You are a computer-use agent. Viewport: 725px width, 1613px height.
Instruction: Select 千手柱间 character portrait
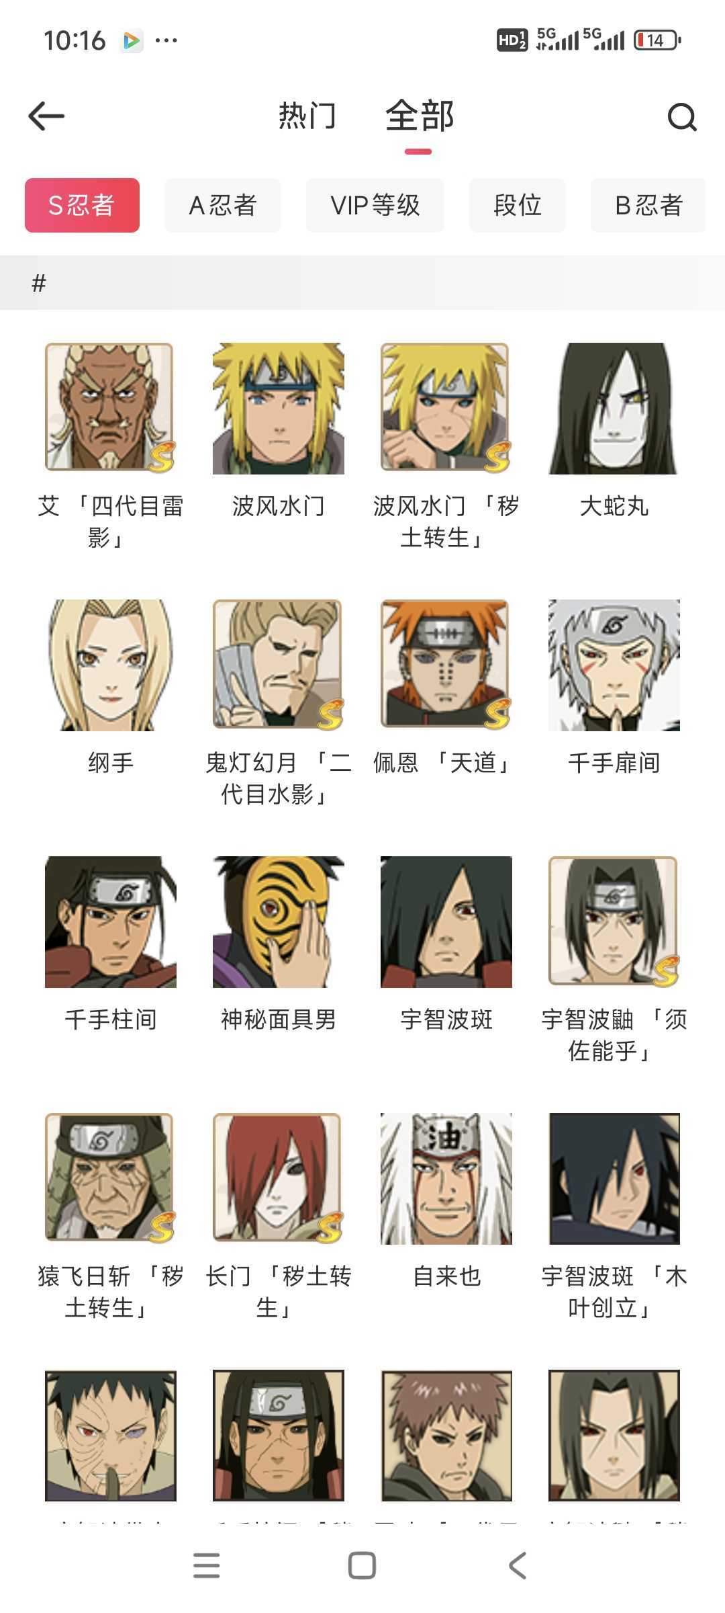[111, 922]
